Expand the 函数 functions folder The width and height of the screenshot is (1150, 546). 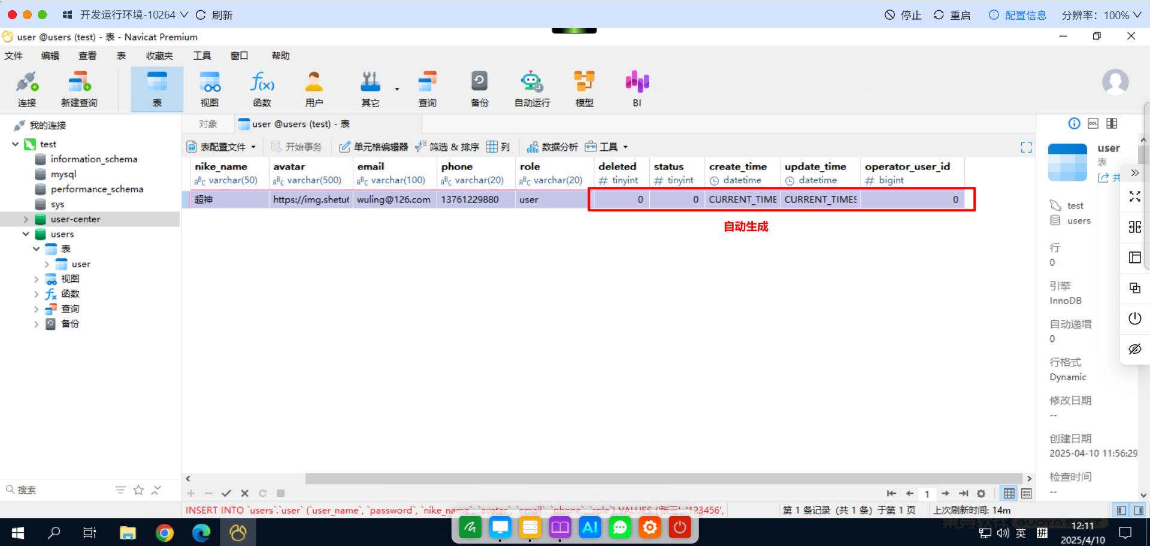tap(37, 294)
